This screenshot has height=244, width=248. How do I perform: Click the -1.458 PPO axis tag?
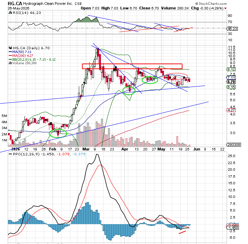[x=233, y=228]
